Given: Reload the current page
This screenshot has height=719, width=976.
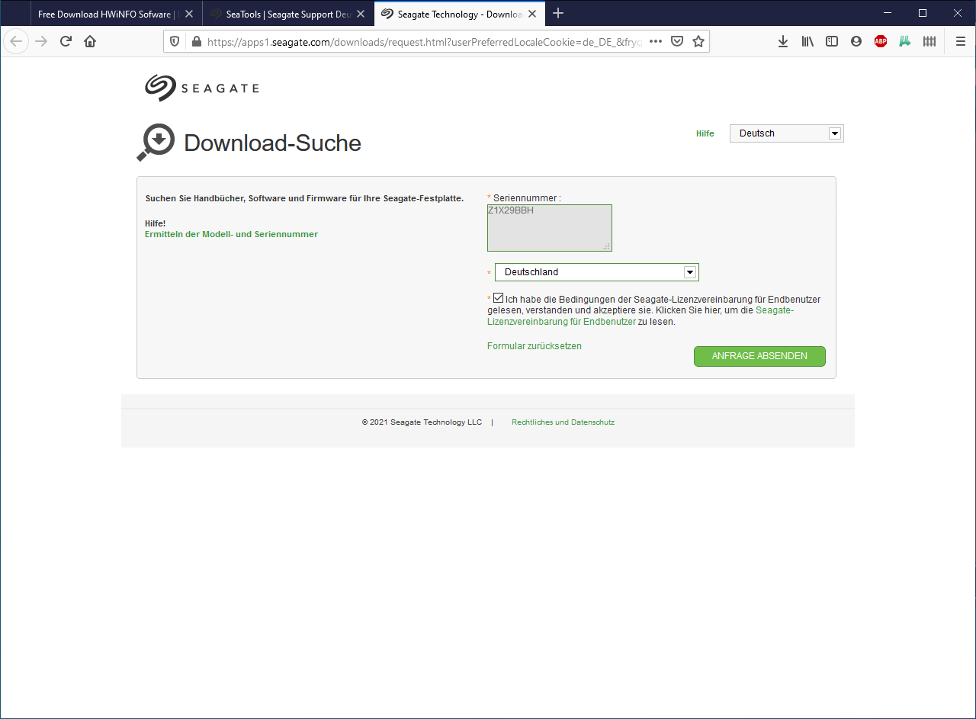Looking at the screenshot, I should [x=66, y=41].
